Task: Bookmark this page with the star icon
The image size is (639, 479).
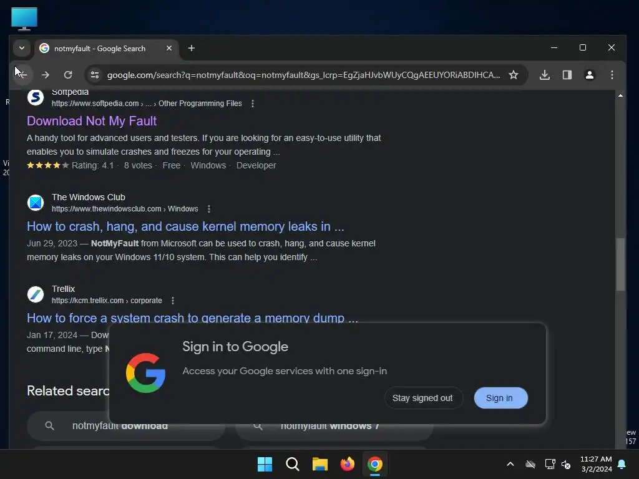Action: [514, 75]
